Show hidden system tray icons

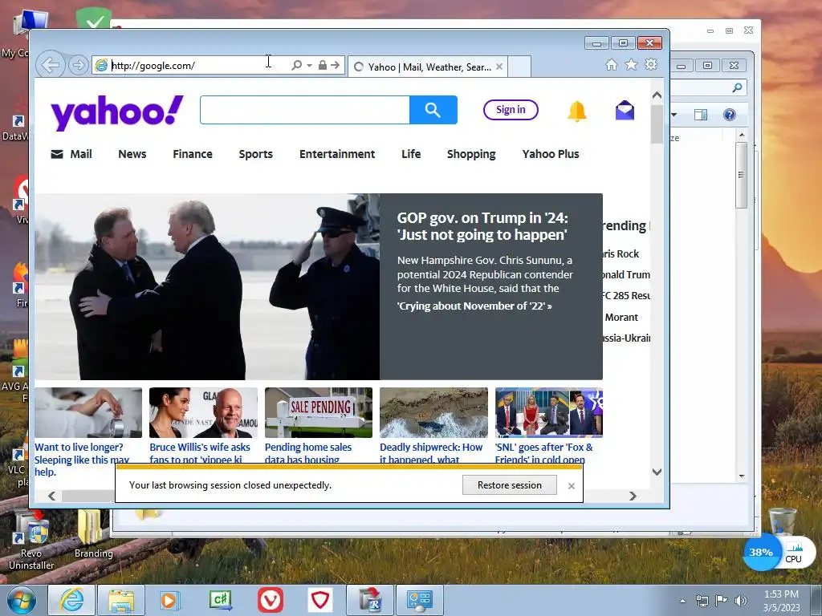pos(682,601)
